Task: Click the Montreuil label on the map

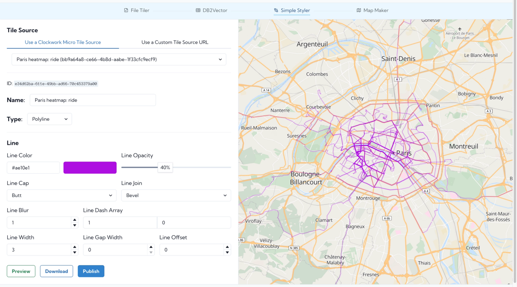Action: click(464, 146)
